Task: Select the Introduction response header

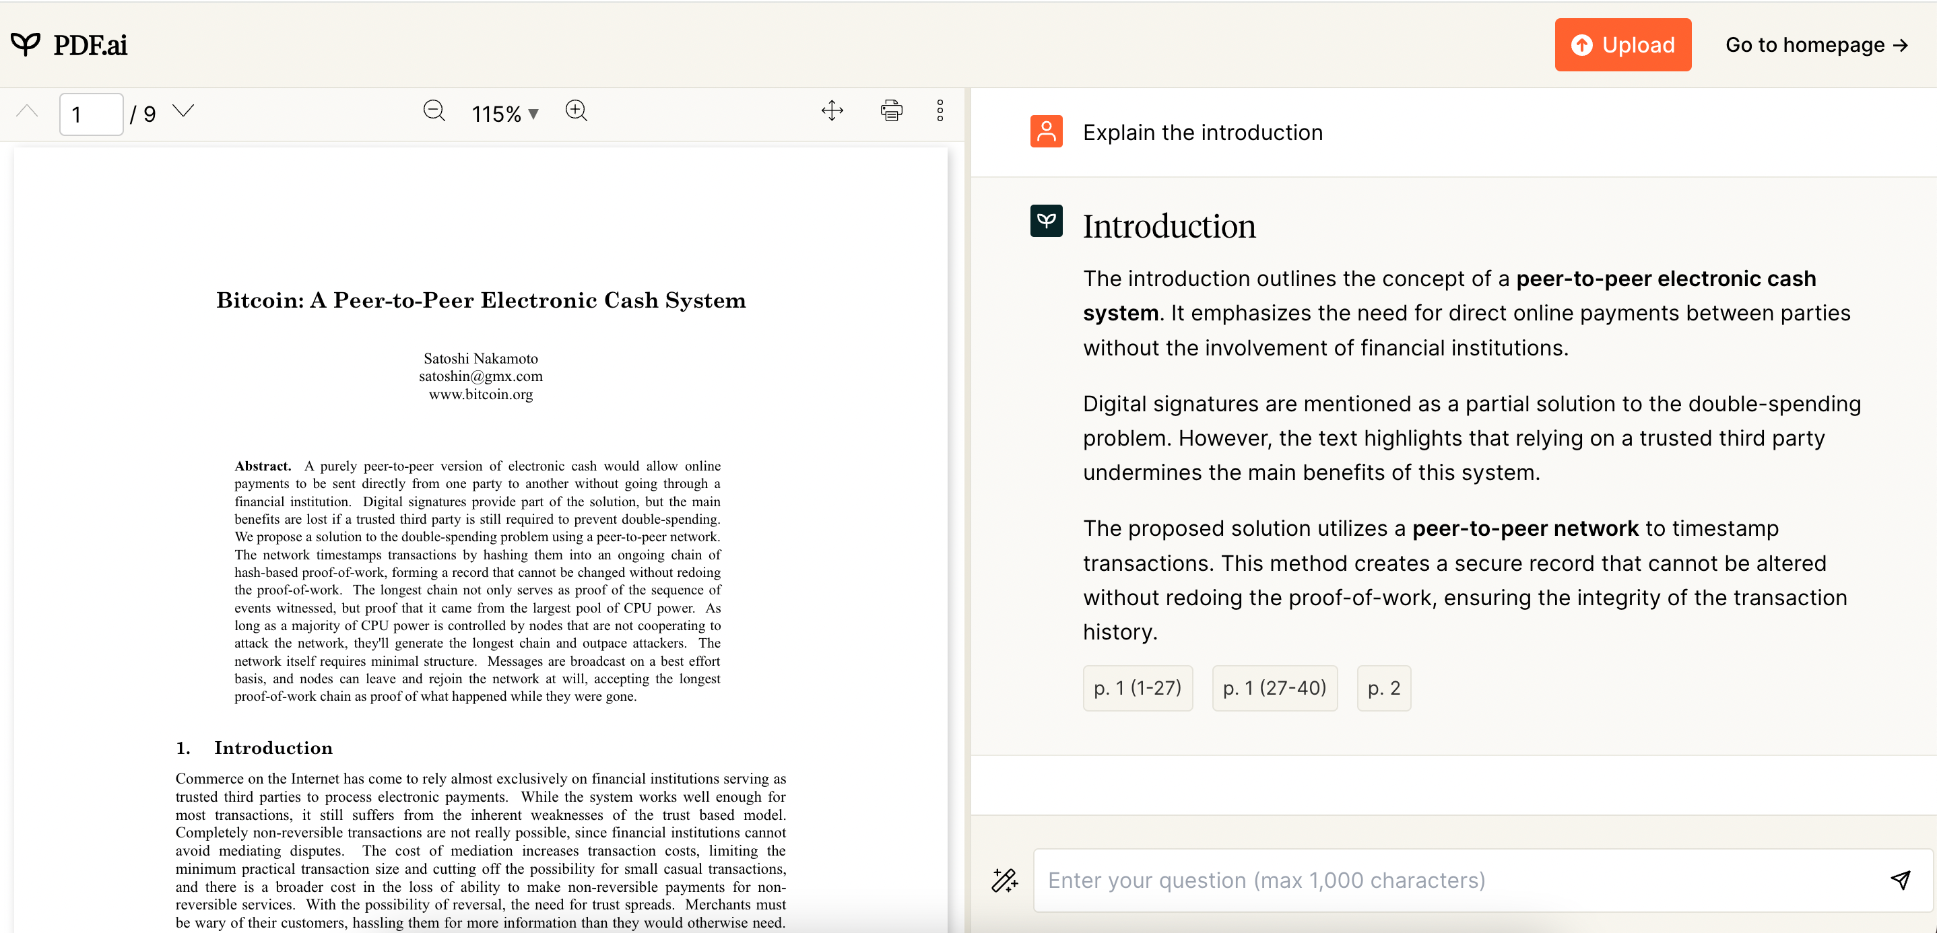Action: [x=1169, y=226]
